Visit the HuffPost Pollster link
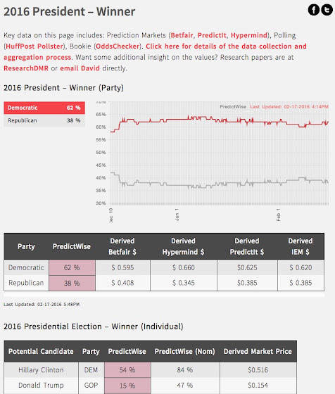 click(x=34, y=46)
